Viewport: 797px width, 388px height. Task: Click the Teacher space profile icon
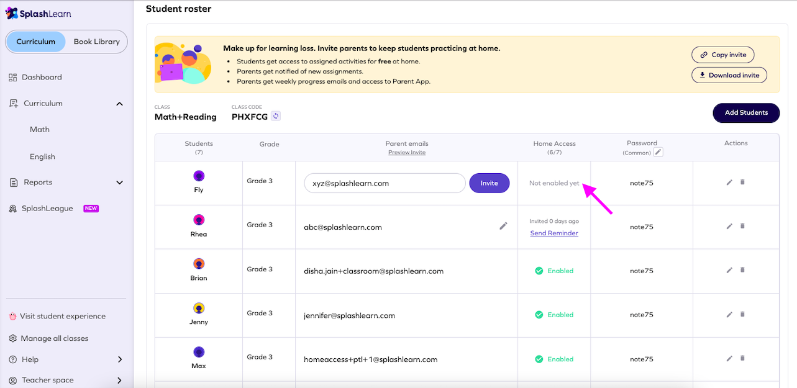click(x=12, y=380)
